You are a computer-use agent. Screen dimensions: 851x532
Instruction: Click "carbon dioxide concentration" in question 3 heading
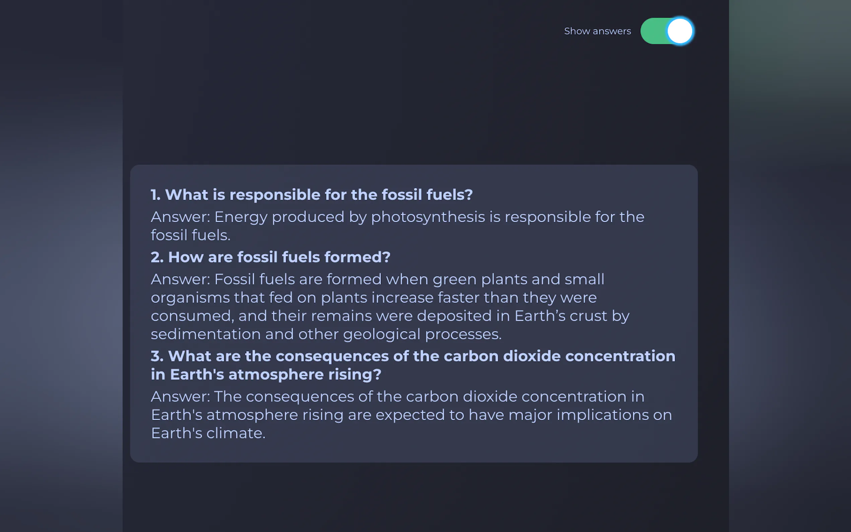(560, 356)
